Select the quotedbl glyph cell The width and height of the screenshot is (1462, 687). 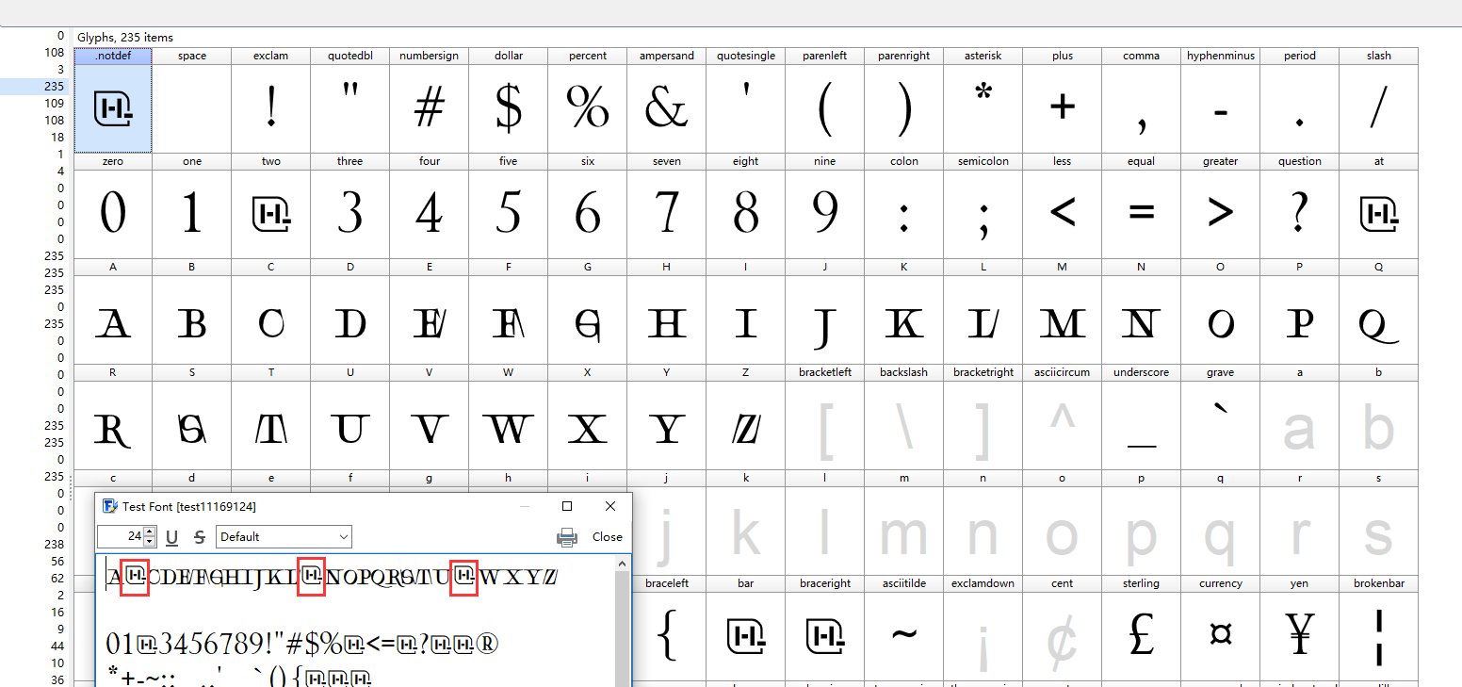click(x=350, y=101)
